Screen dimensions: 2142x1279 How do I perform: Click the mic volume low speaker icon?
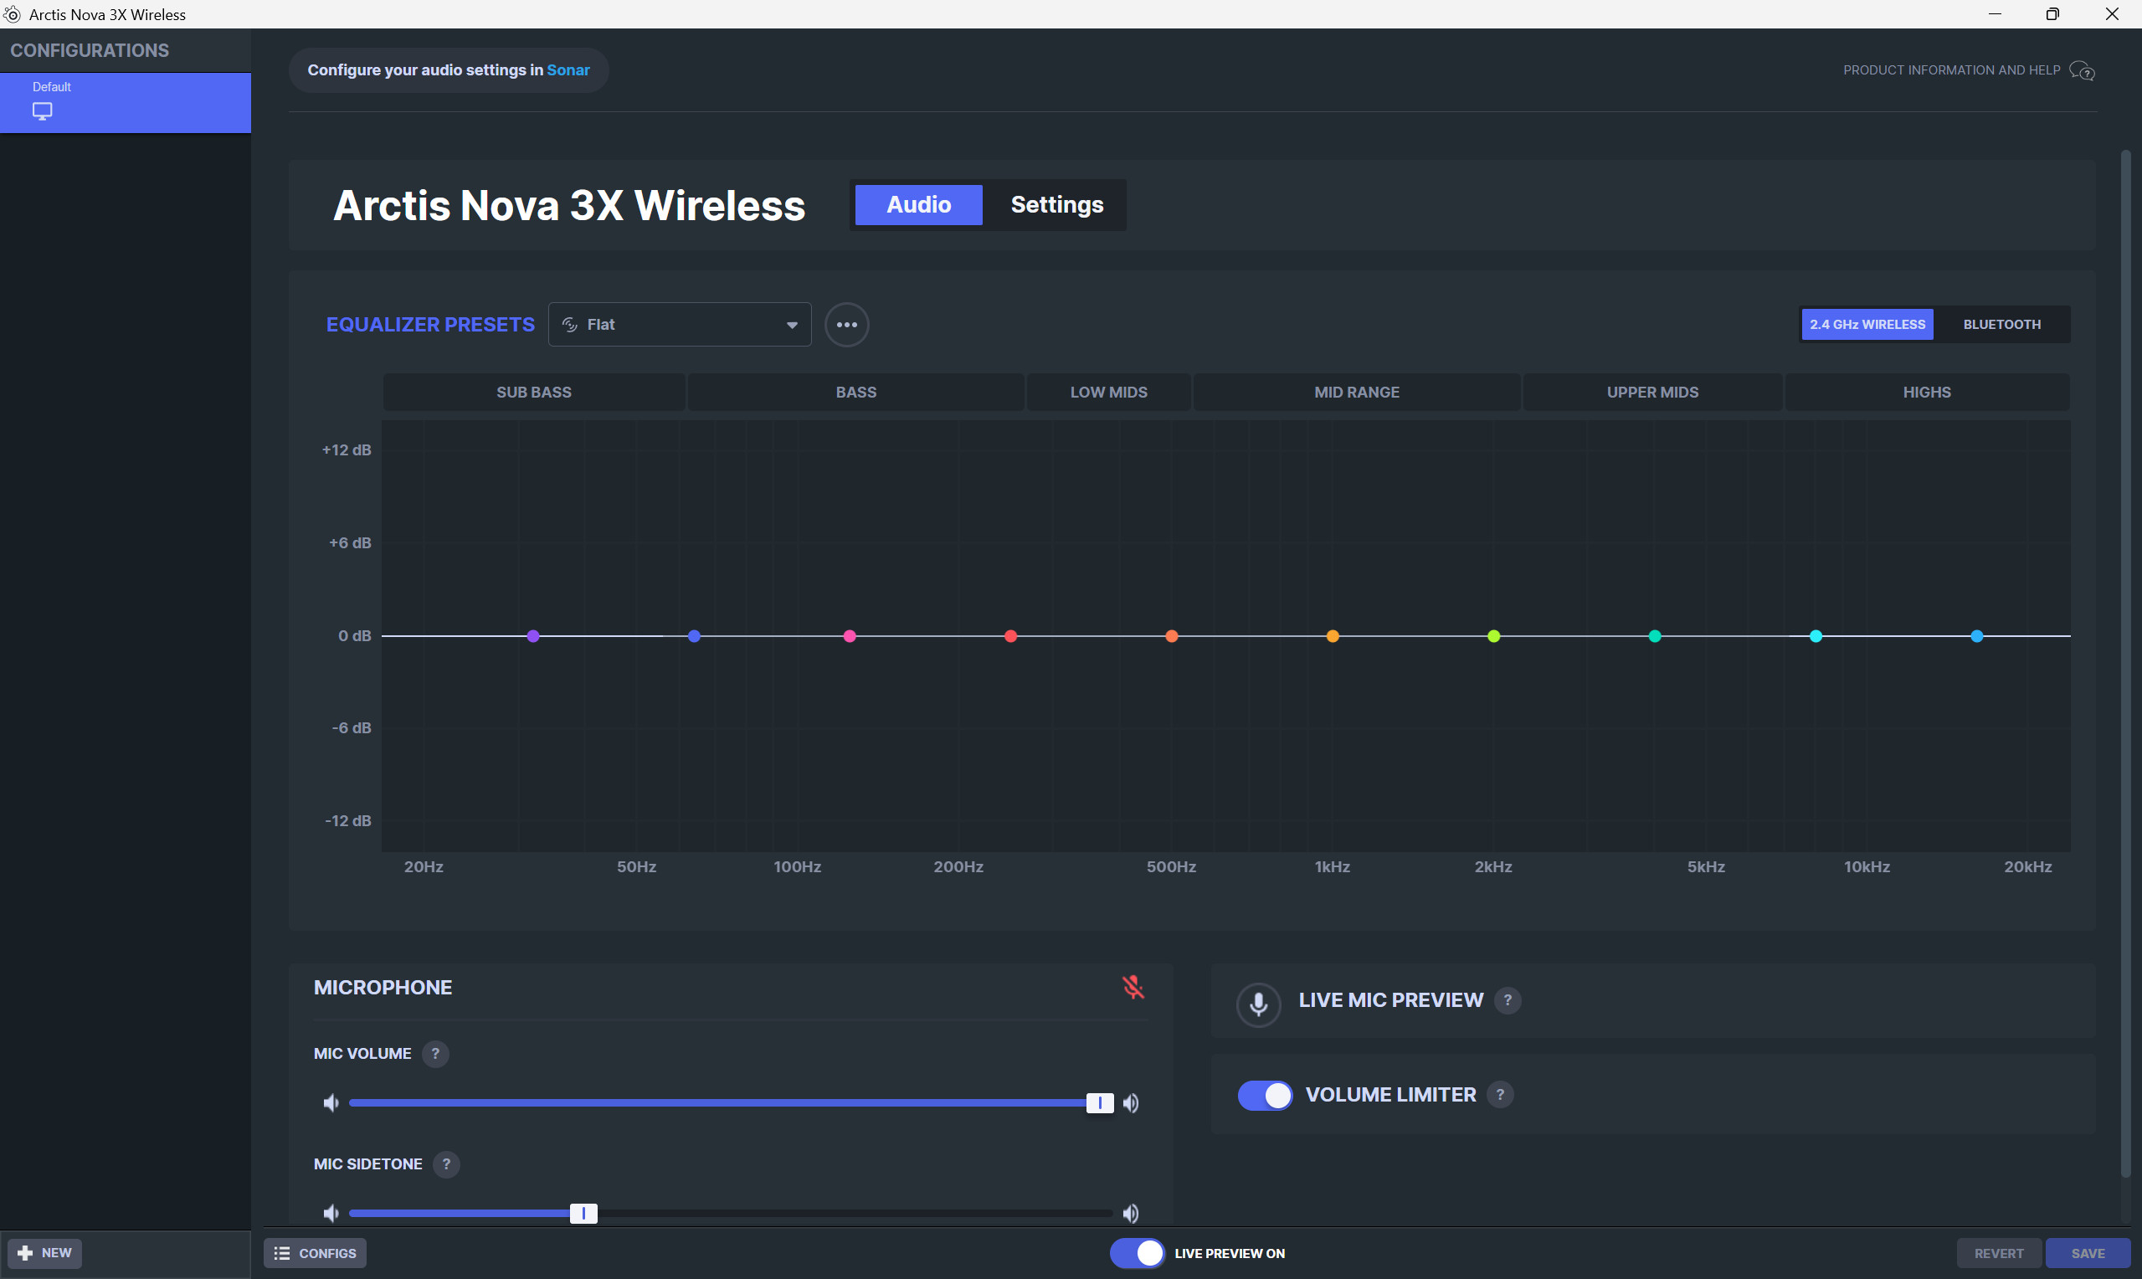331,1103
